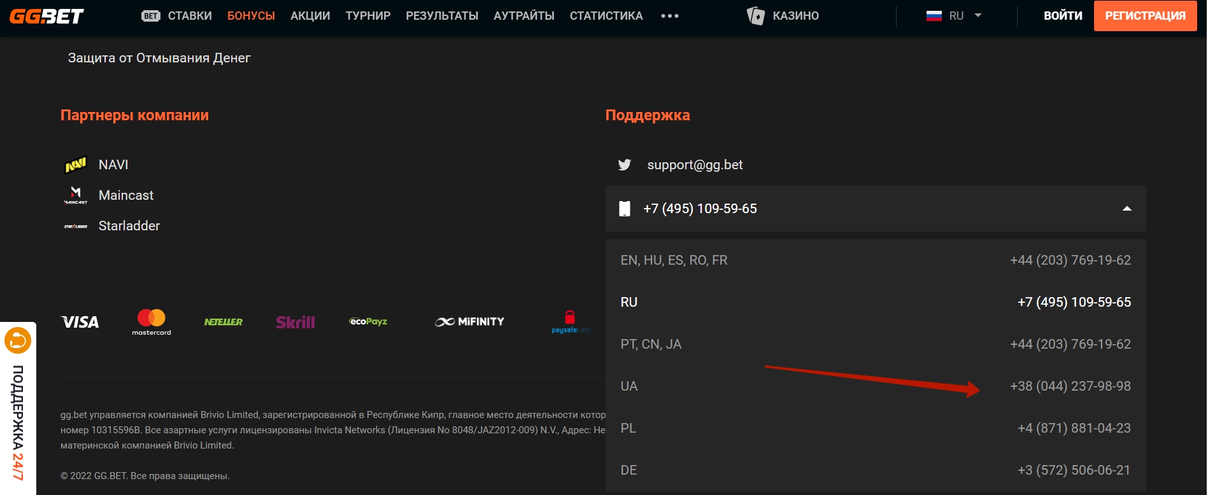Viewport: 1208px width, 495px height.
Task: Click the NAVI partner logo icon
Action: click(76, 165)
